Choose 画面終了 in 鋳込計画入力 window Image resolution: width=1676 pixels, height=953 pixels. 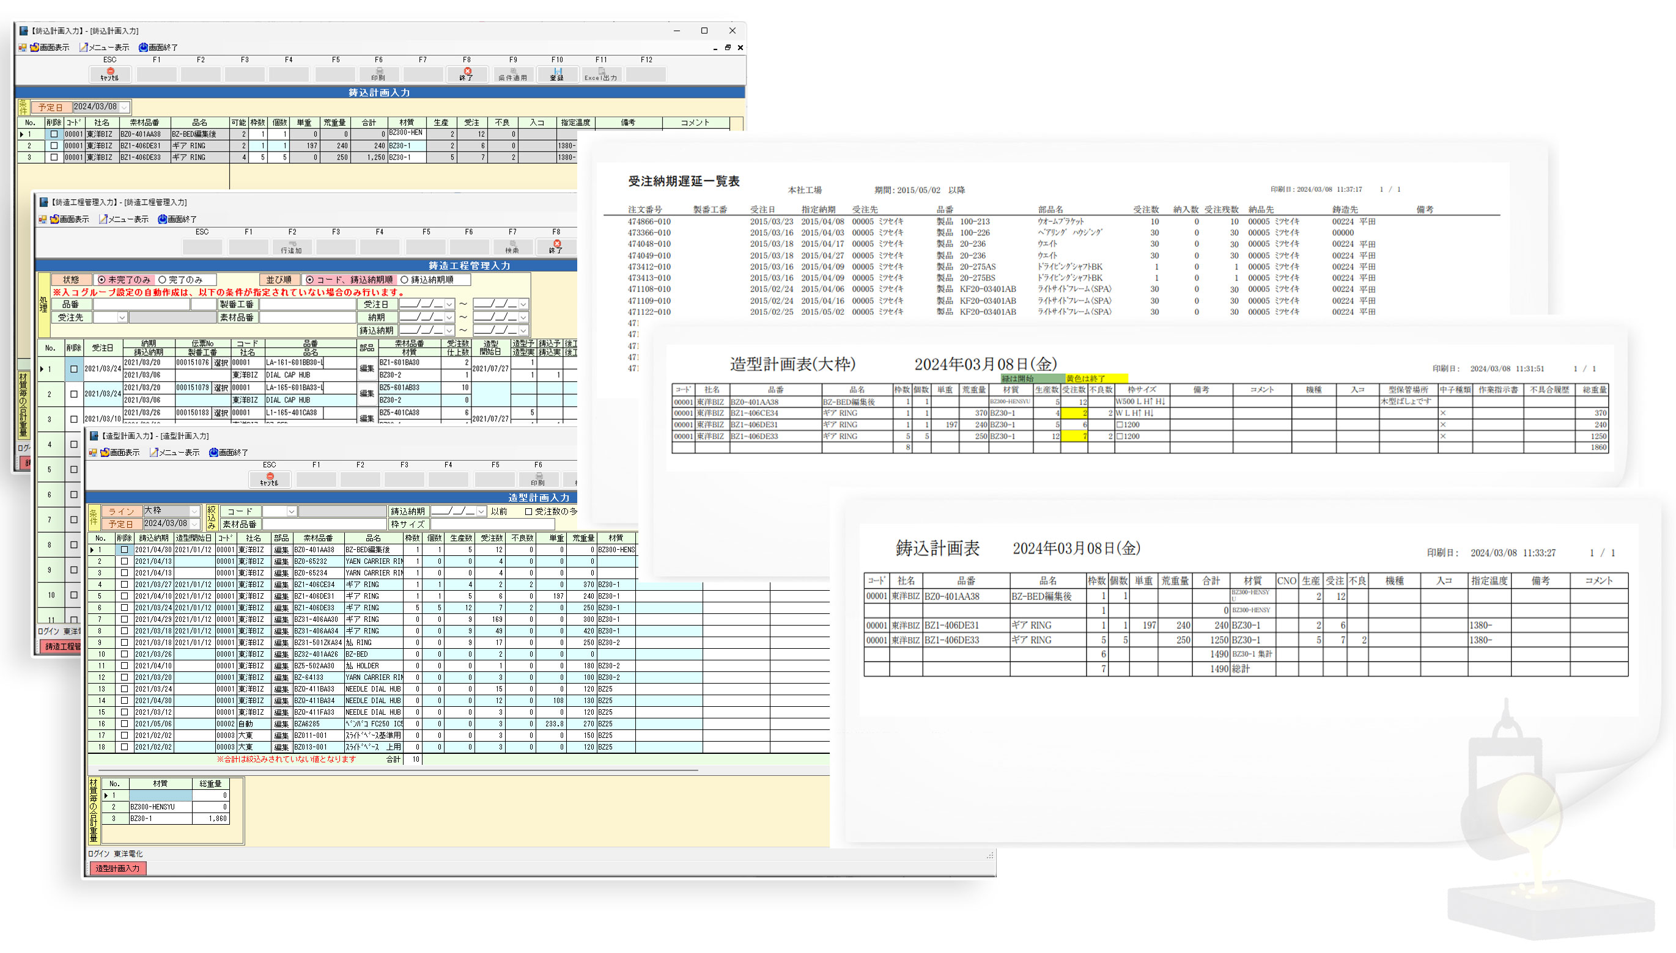point(158,47)
